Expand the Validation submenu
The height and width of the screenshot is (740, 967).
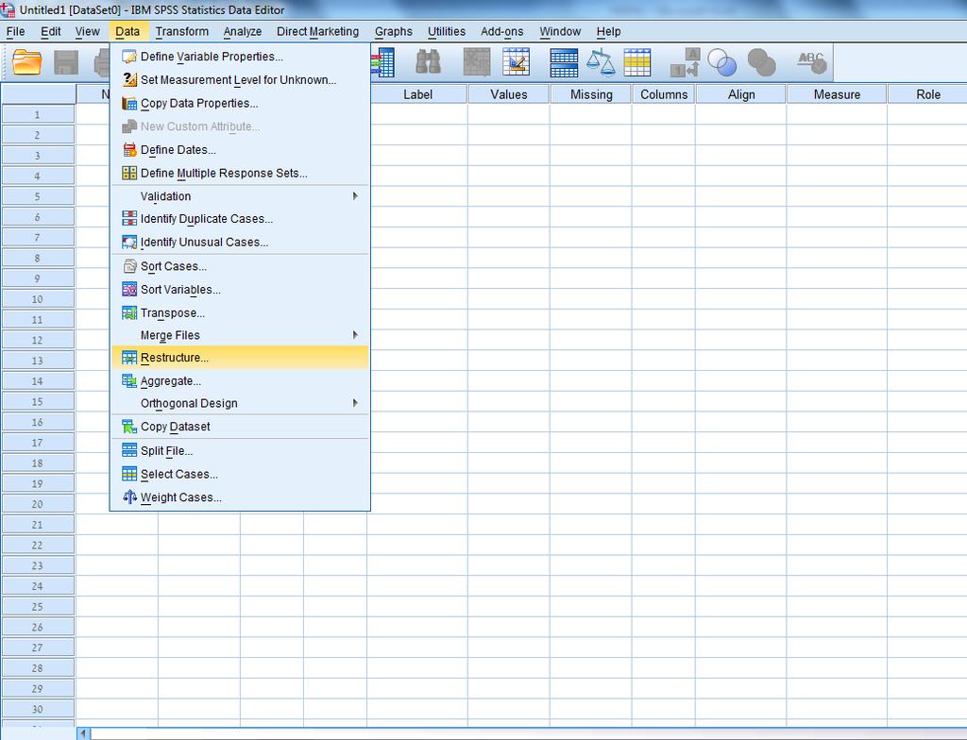240,196
